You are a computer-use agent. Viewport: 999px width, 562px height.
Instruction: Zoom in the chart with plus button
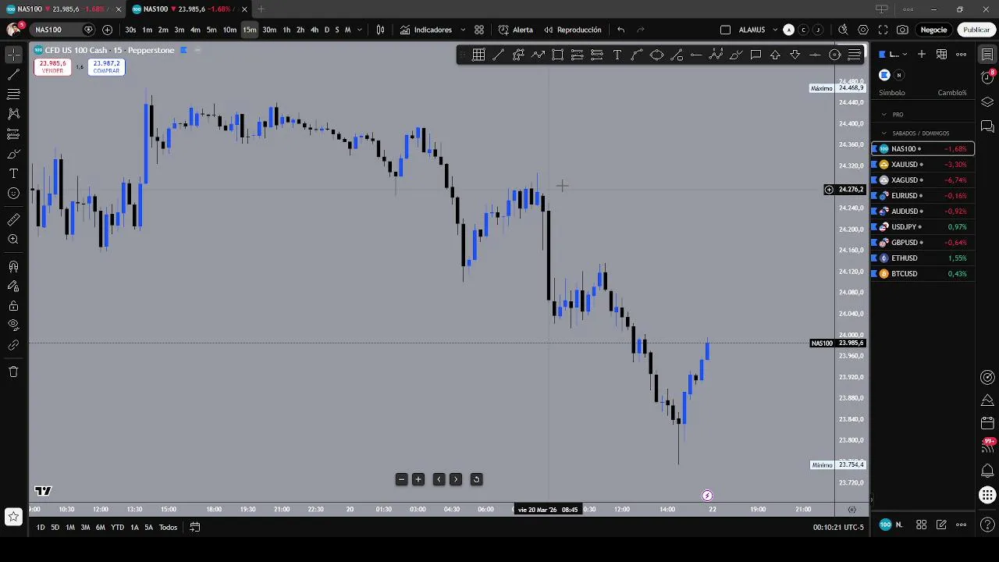418,479
